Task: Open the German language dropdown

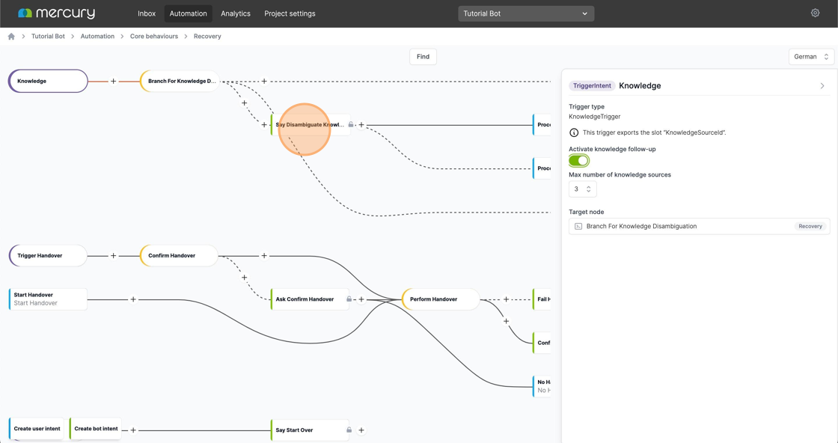Action: coord(810,56)
